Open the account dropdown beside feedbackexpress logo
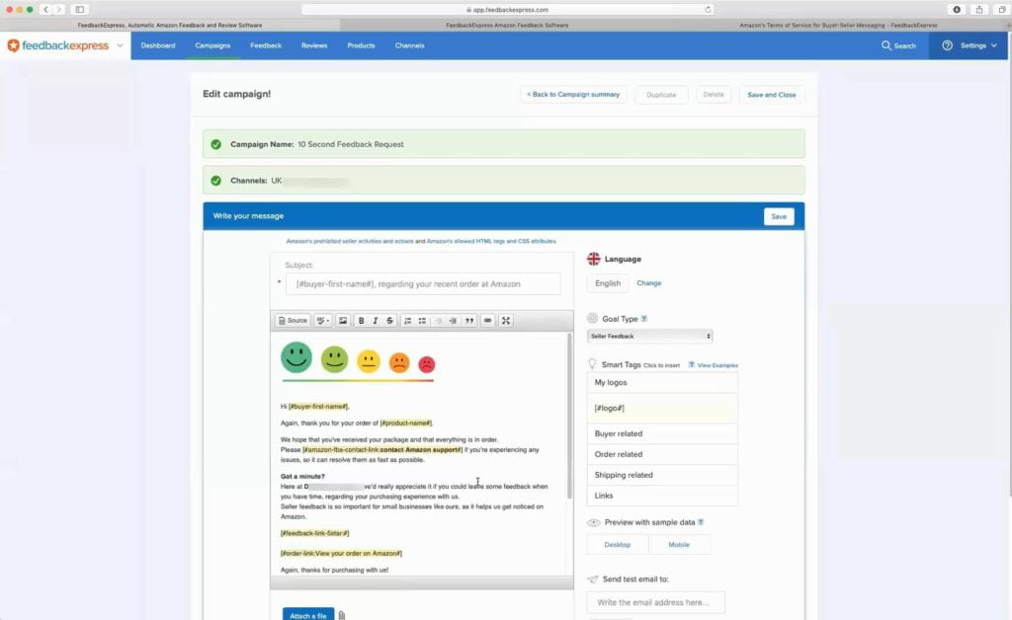The width and height of the screenshot is (1012, 620). coord(120,45)
